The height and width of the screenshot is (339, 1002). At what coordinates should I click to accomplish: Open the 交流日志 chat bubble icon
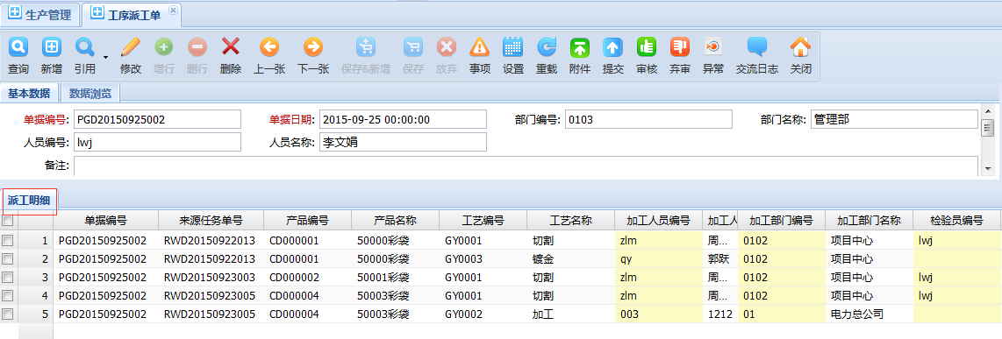pos(757,46)
